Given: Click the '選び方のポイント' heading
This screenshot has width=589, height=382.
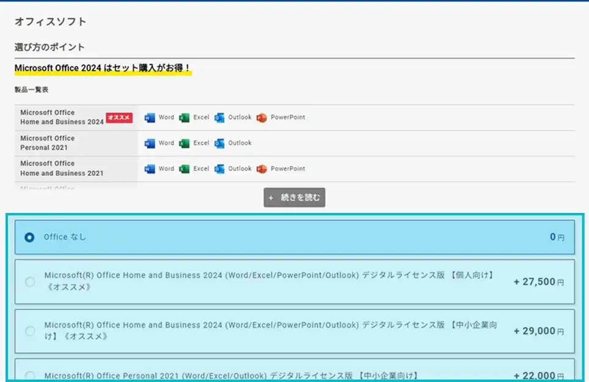Looking at the screenshot, I should (x=49, y=47).
